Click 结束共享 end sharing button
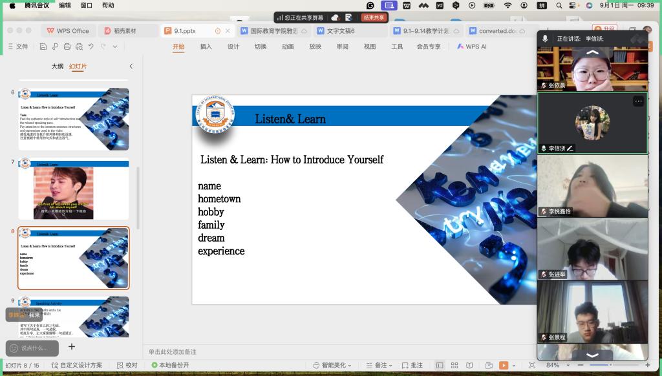 (x=374, y=17)
